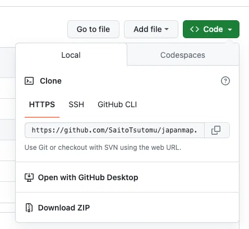The width and height of the screenshot is (249, 229).
Task: Switch to the Local tab
Action: [x=71, y=55]
